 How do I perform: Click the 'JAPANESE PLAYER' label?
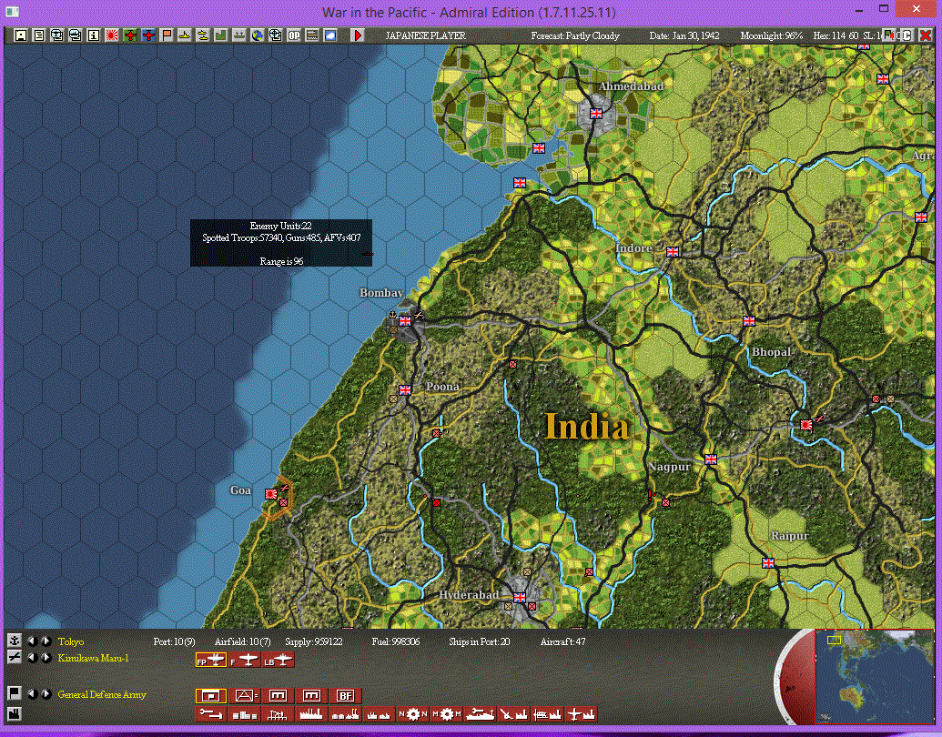pos(425,35)
